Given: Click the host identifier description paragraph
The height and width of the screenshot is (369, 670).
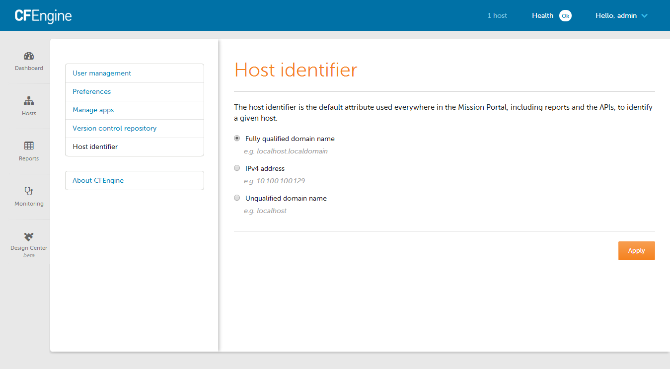Looking at the screenshot, I should [x=444, y=113].
